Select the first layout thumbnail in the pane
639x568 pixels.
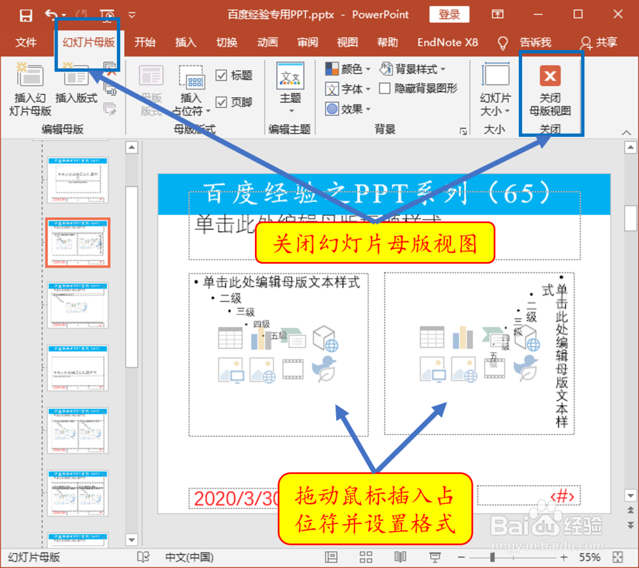(77, 180)
